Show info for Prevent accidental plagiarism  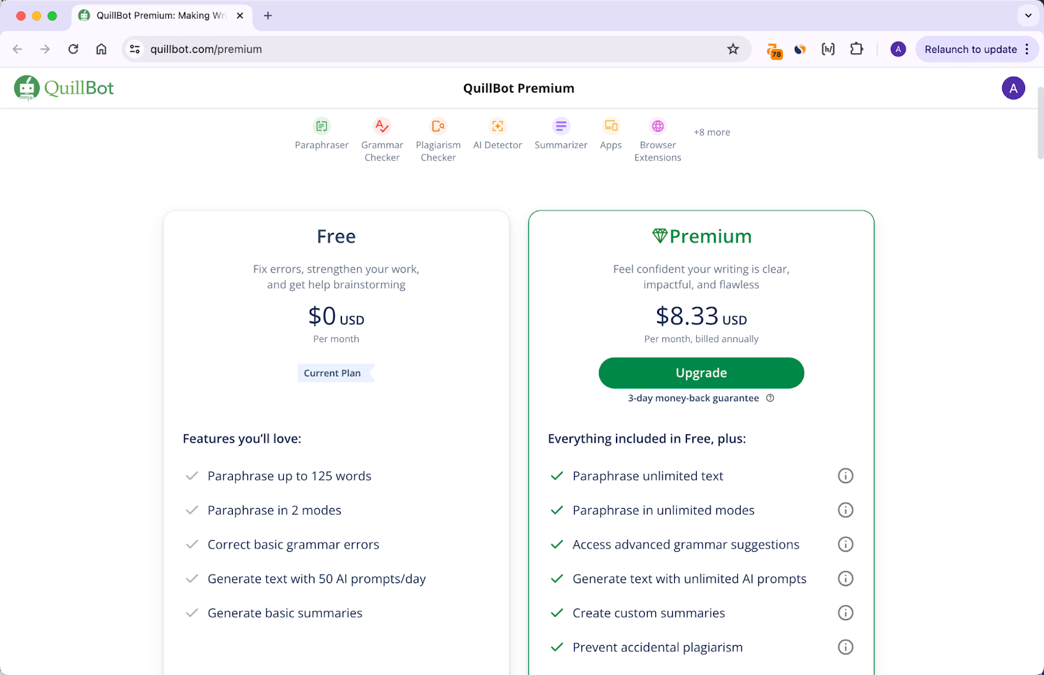[x=845, y=647]
